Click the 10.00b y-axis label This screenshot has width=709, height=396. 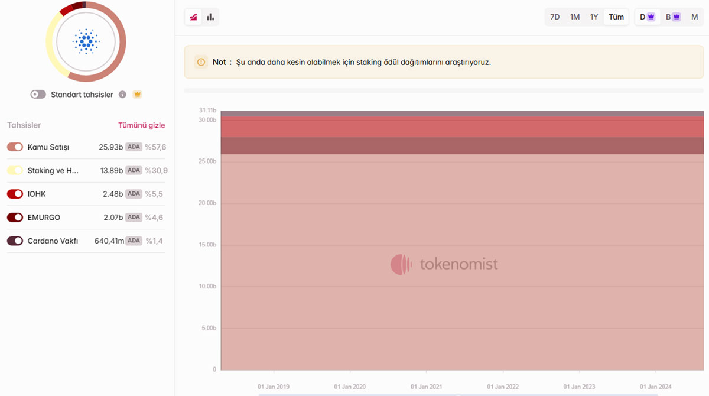tap(207, 287)
